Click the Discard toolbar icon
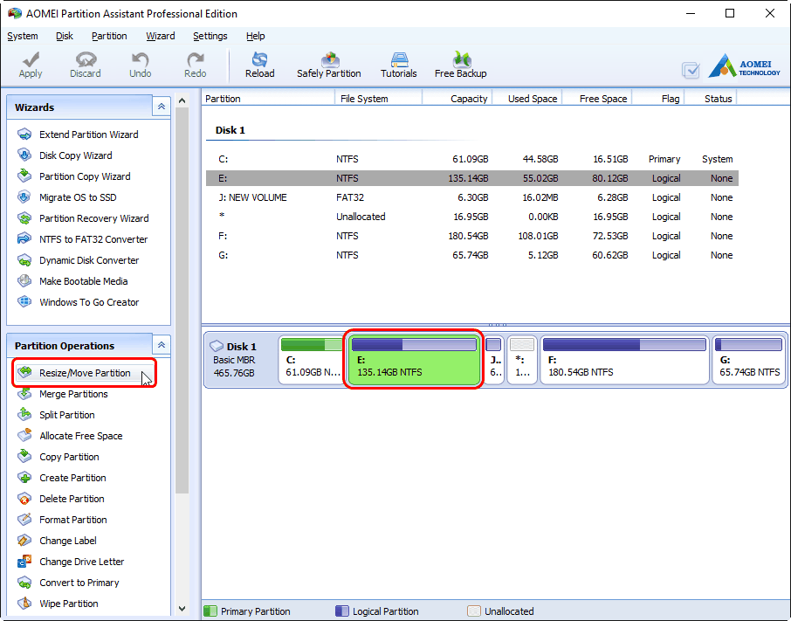This screenshot has width=791, height=621. point(85,64)
